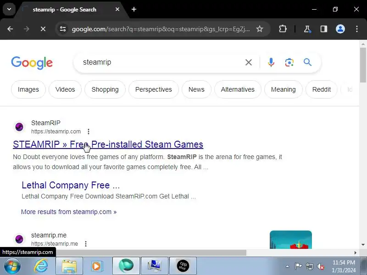Close the steamrip Google Search tab

point(117,9)
